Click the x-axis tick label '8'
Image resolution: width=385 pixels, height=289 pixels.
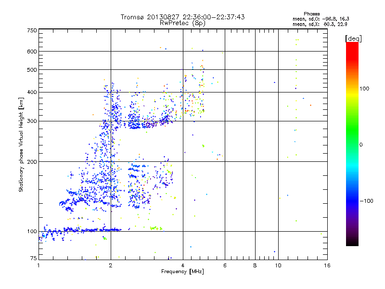pyautogui.click(x=255, y=265)
